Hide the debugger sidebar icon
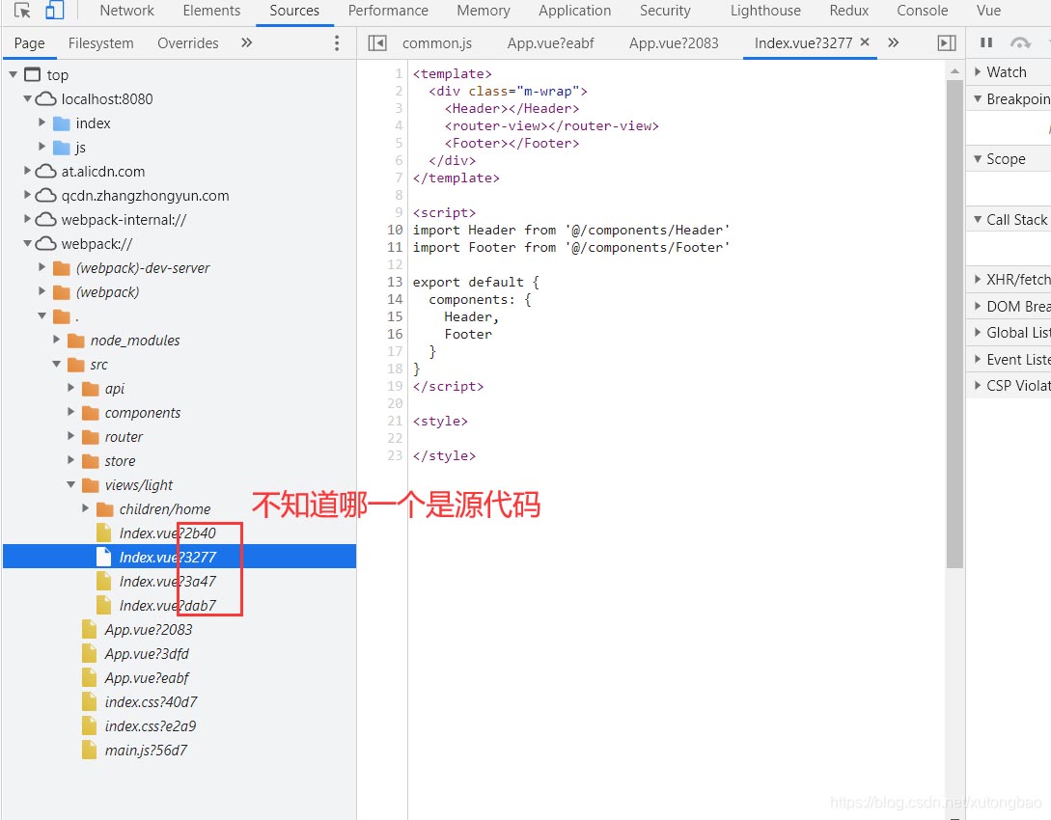This screenshot has height=820, width=1051. click(947, 42)
